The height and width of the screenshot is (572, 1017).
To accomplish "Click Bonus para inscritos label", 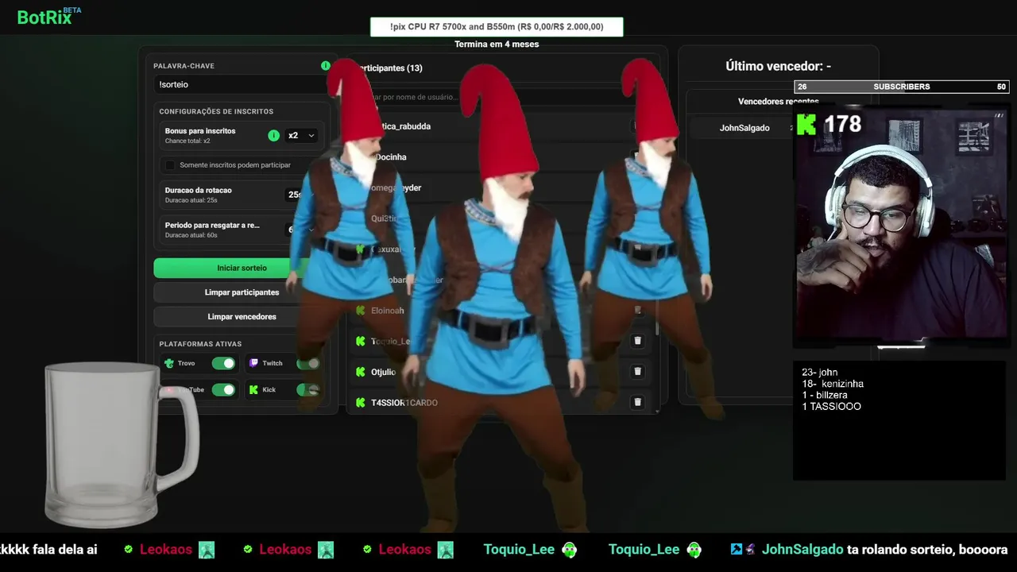I will click(x=200, y=131).
